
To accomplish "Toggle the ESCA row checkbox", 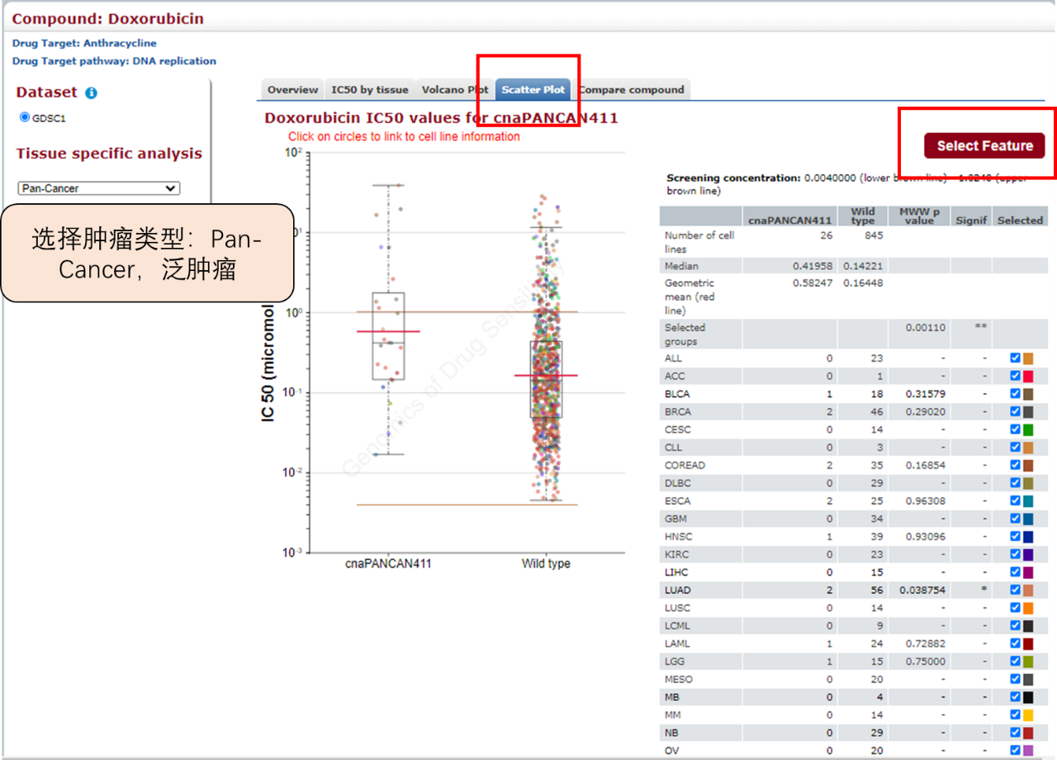I will pyautogui.click(x=1015, y=501).
